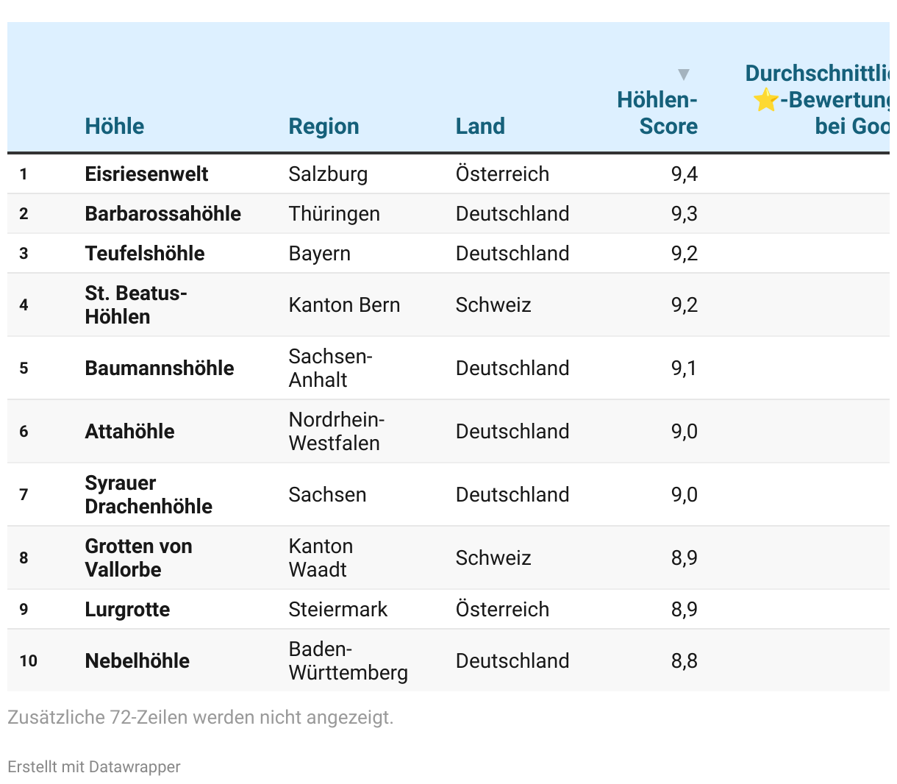Click the Nebelhöhle row name

(x=137, y=661)
